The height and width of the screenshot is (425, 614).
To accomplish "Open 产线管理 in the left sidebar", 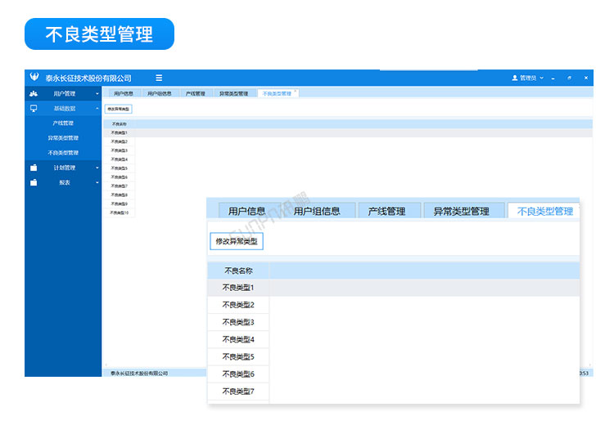I will click(x=63, y=123).
